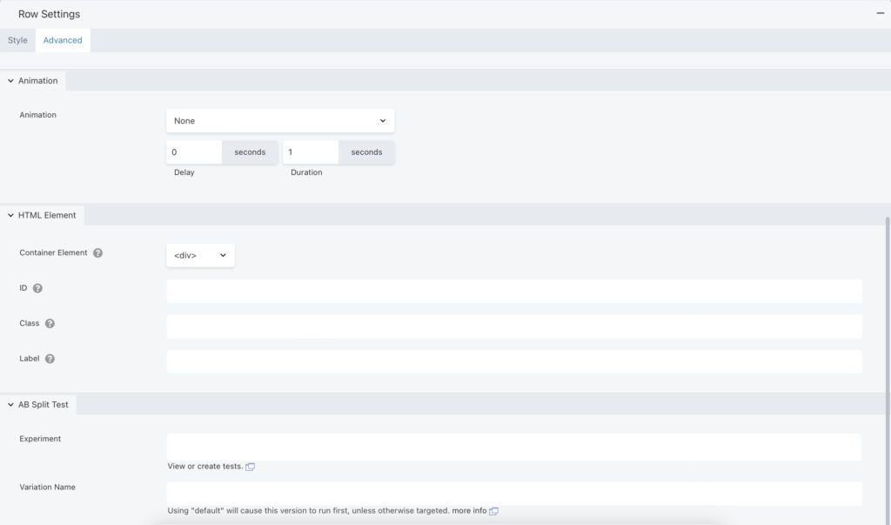Select the Advanced tab

(x=62, y=39)
